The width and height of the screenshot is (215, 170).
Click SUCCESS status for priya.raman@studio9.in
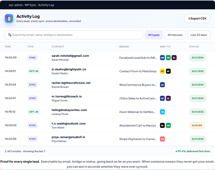point(198,139)
